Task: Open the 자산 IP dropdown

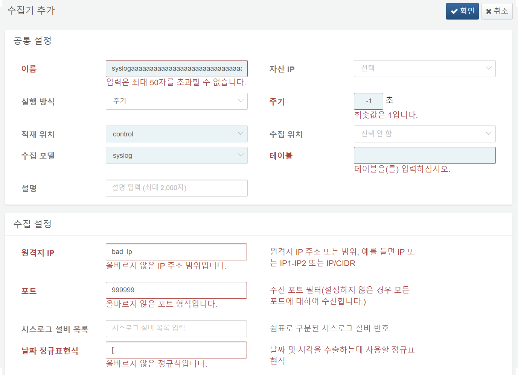Action: 425,68
